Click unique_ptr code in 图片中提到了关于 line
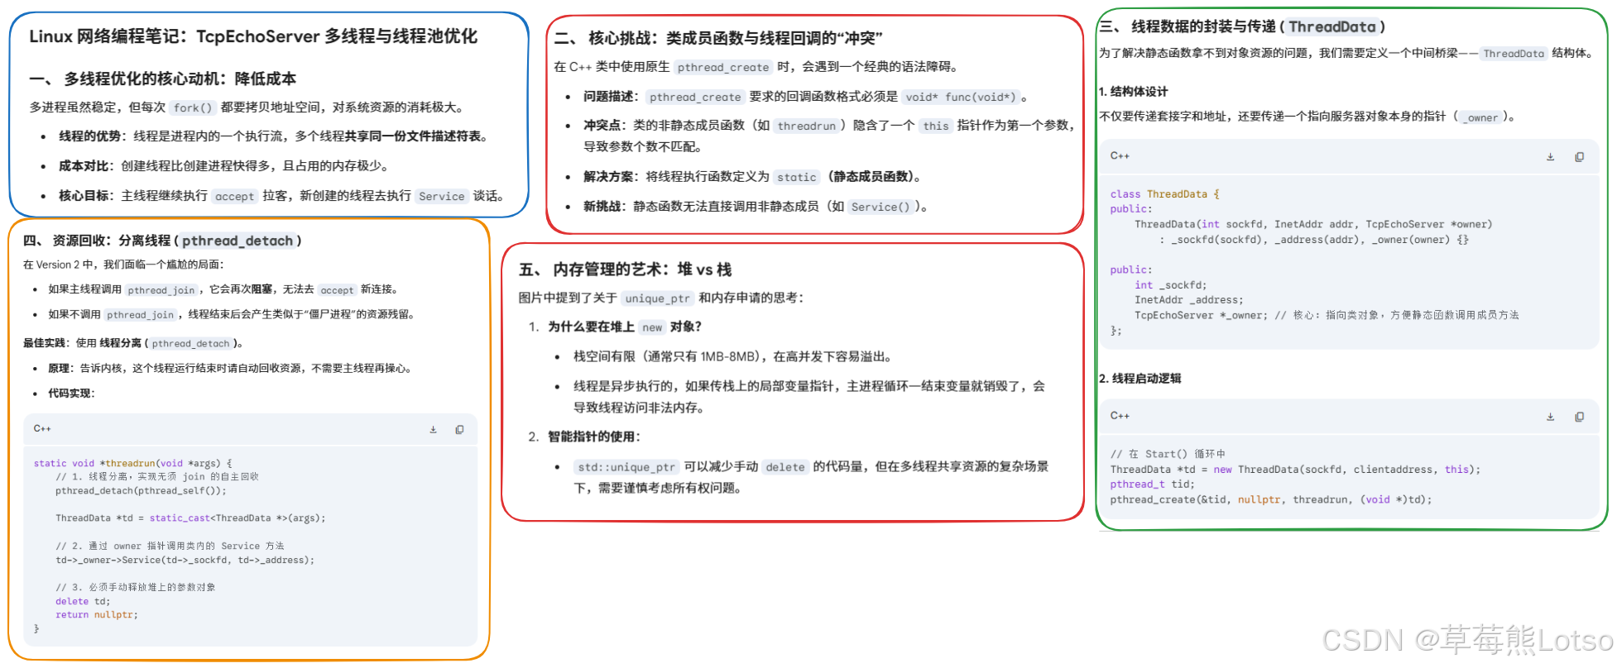 pyautogui.click(x=657, y=298)
